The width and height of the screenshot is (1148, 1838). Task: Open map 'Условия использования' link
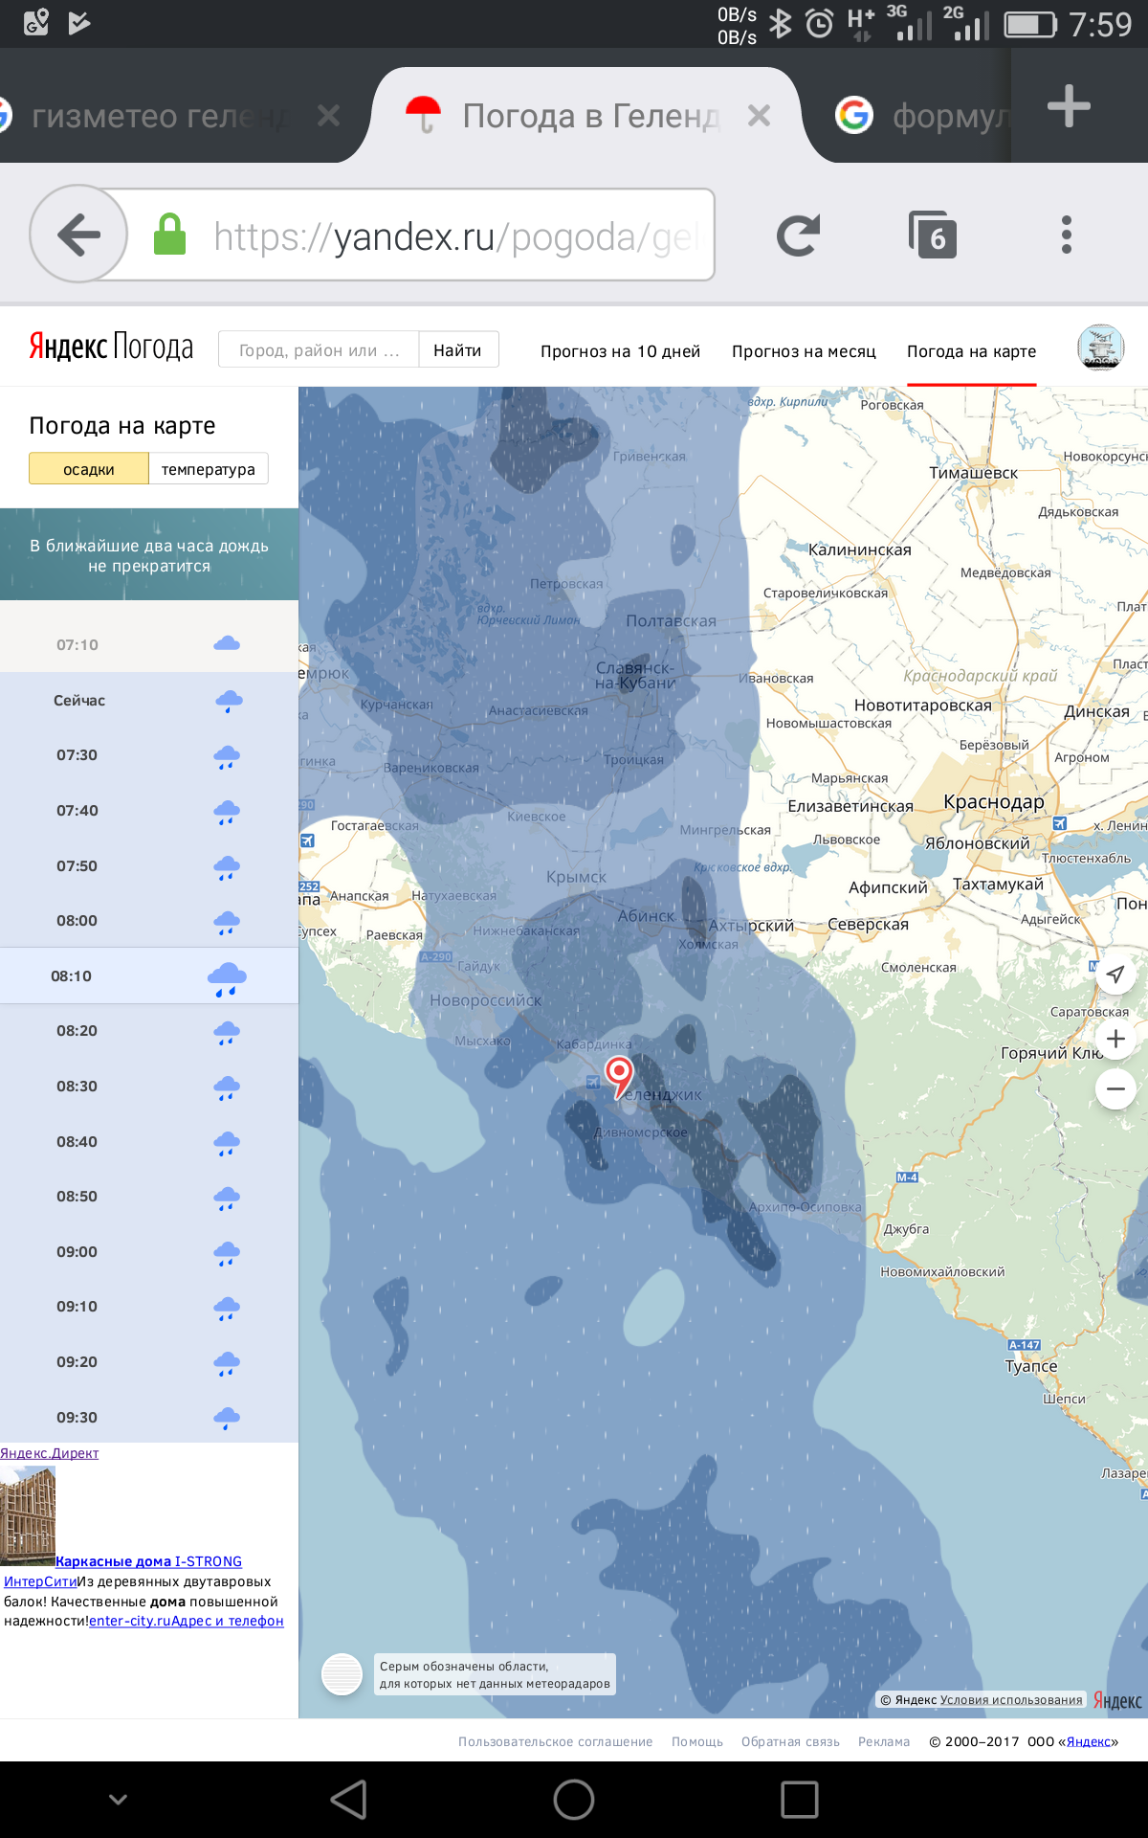(1011, 1700)
